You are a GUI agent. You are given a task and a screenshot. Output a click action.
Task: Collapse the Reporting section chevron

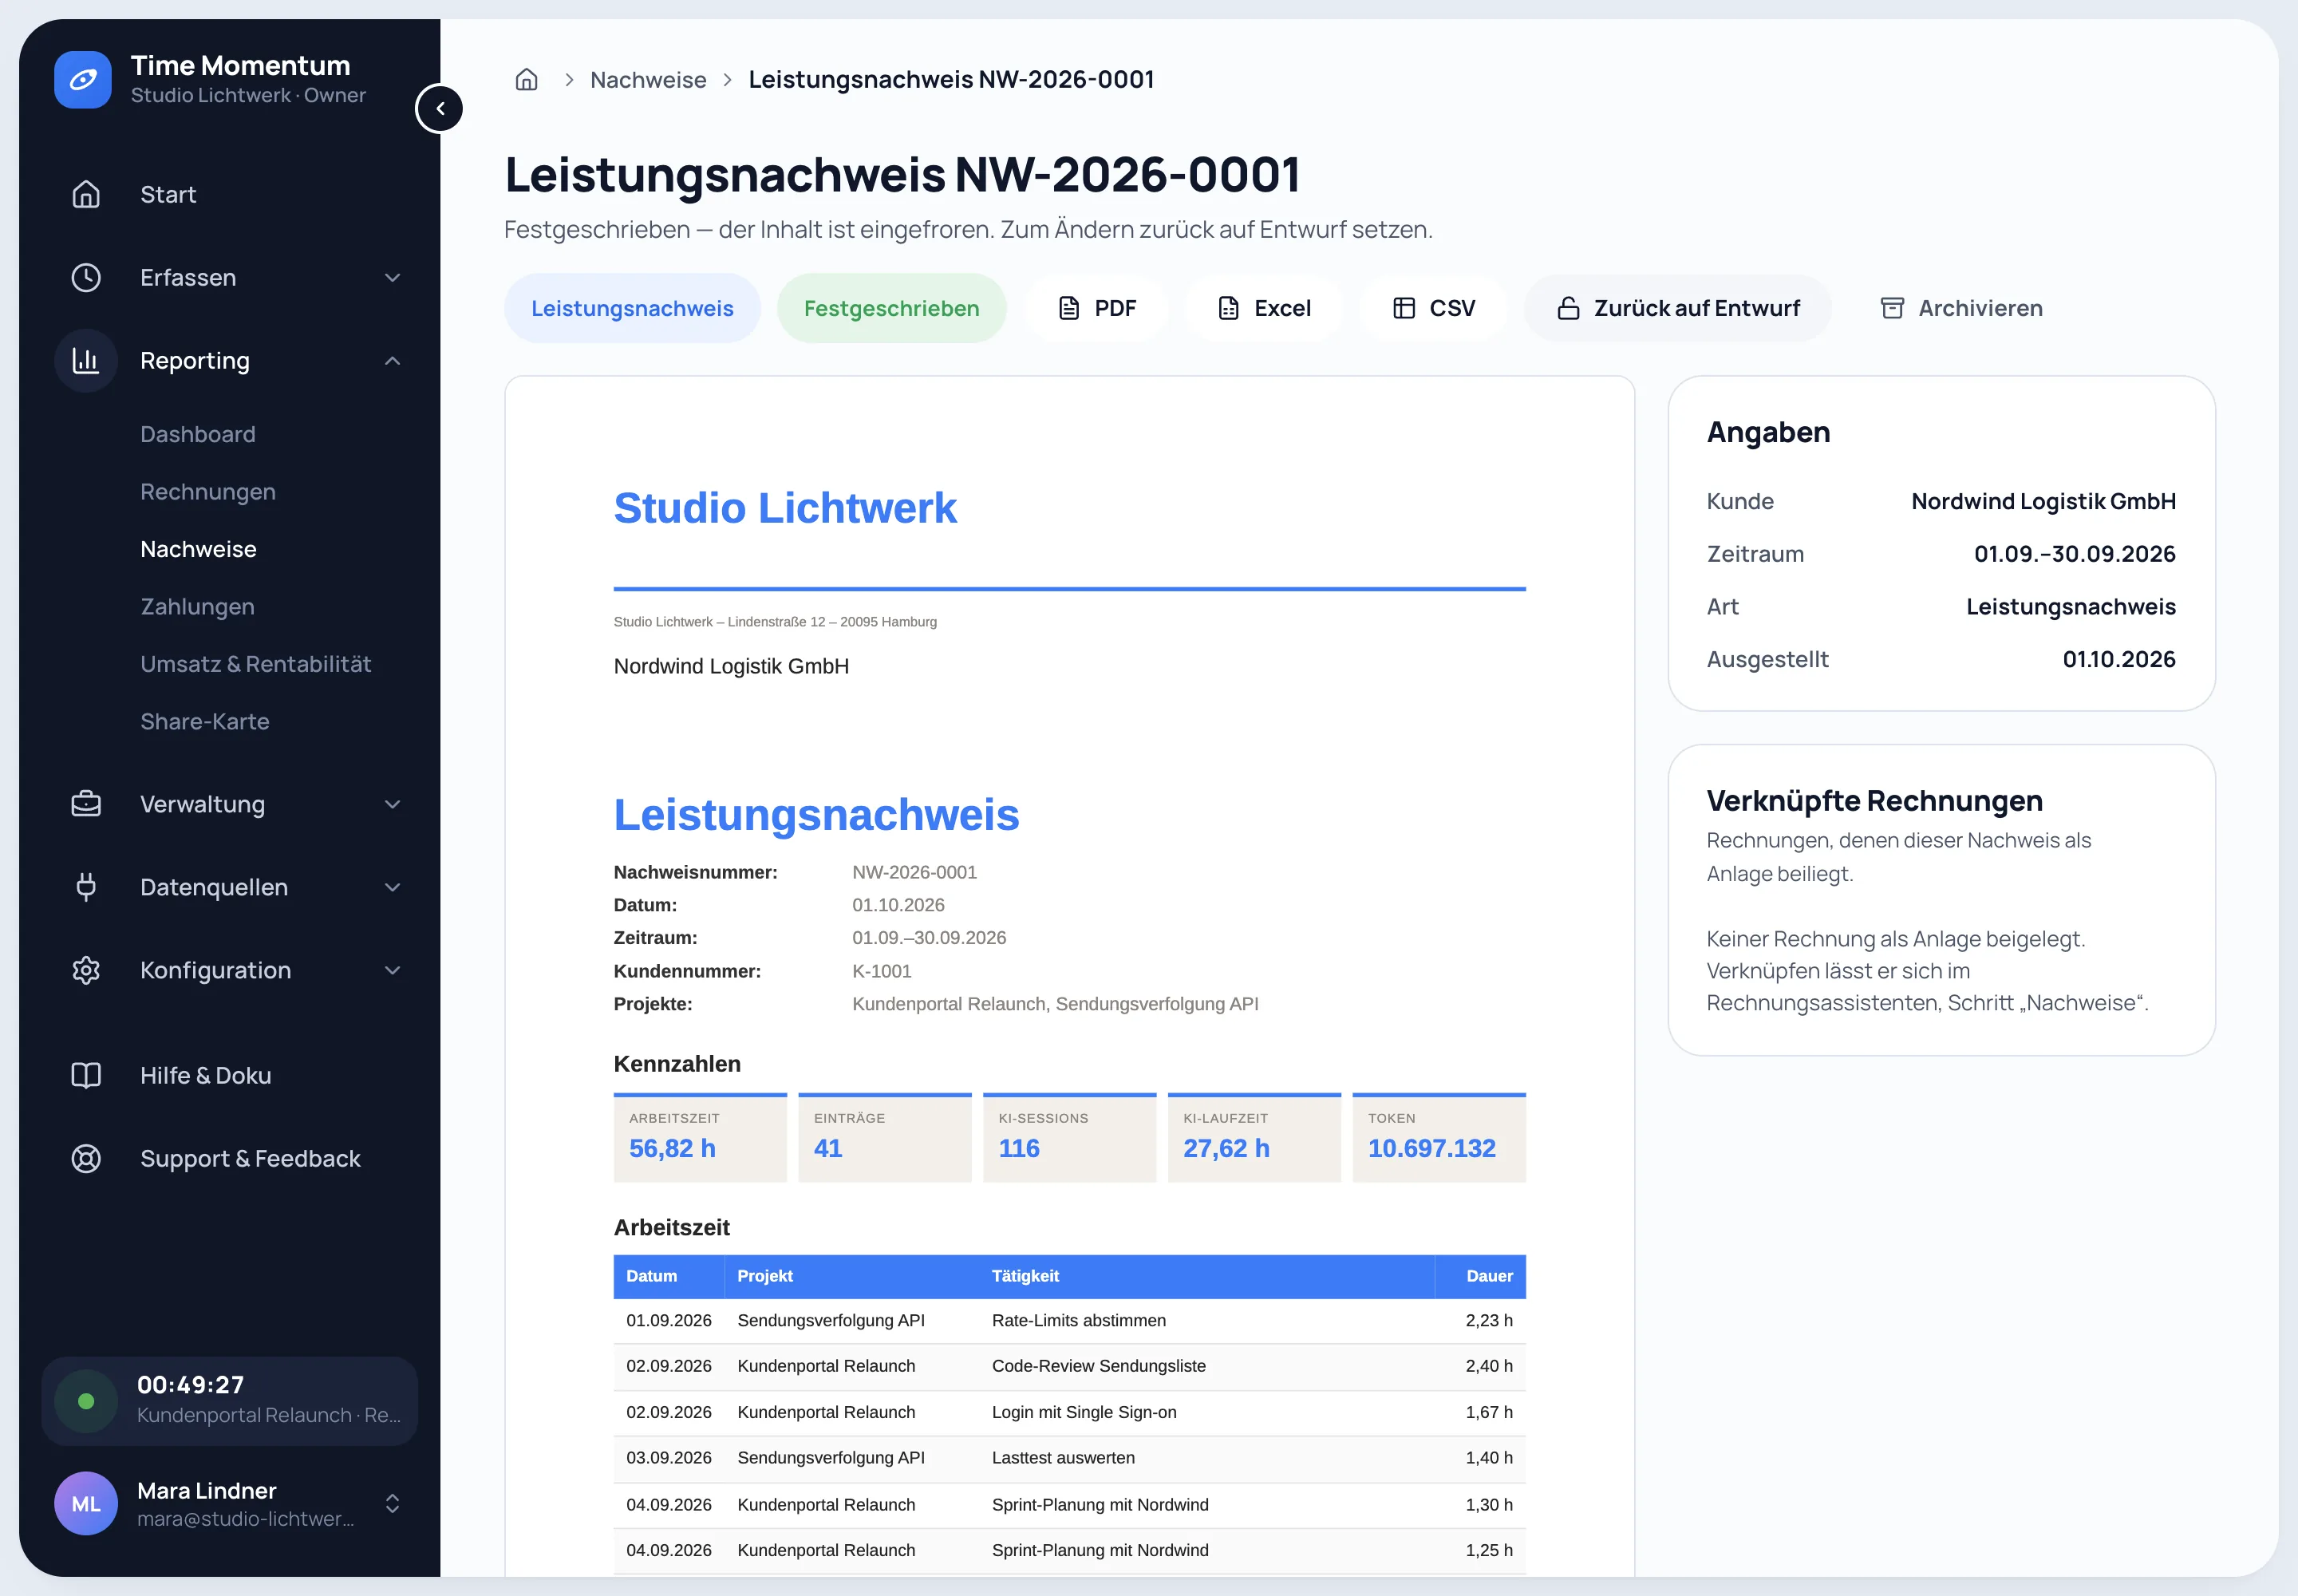[x=393, y=360]
